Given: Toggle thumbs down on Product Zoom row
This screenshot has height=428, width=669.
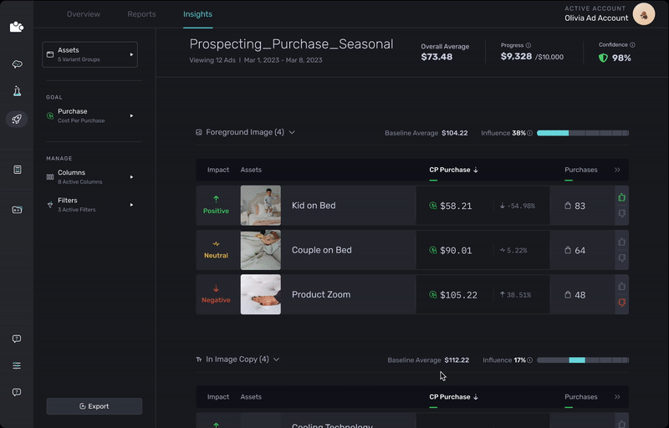Looking at the screenshot, I should point(621,303).
